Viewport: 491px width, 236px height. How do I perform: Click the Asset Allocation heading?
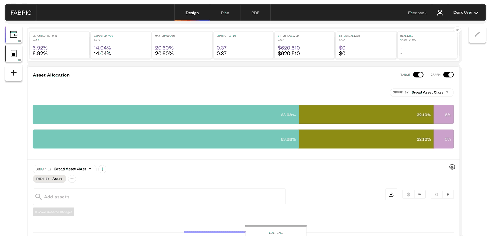click(51, 75)
